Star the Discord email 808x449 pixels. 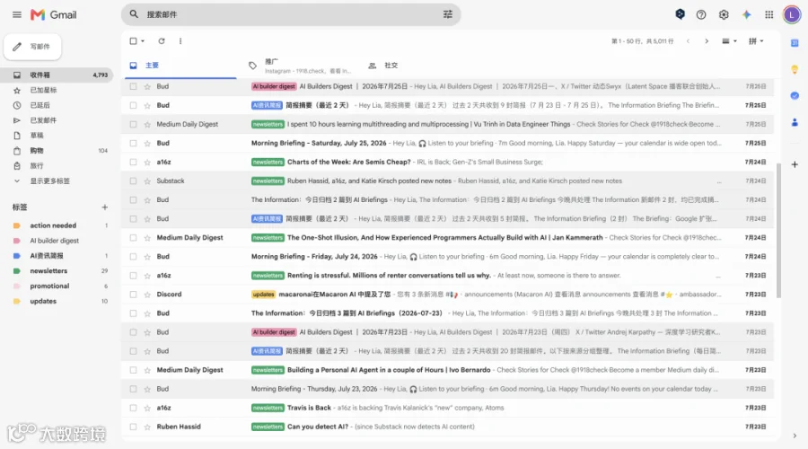(x=147, y=295)
